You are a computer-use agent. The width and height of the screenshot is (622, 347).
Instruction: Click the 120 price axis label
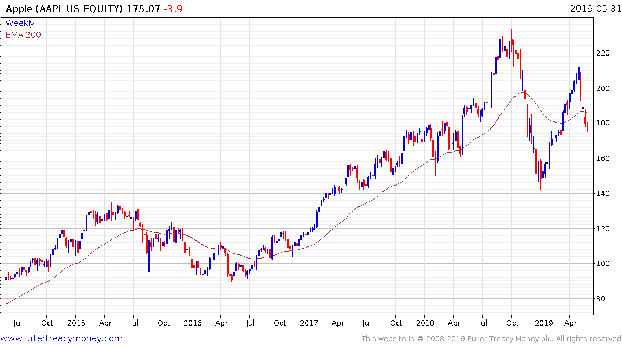(603, 229)
